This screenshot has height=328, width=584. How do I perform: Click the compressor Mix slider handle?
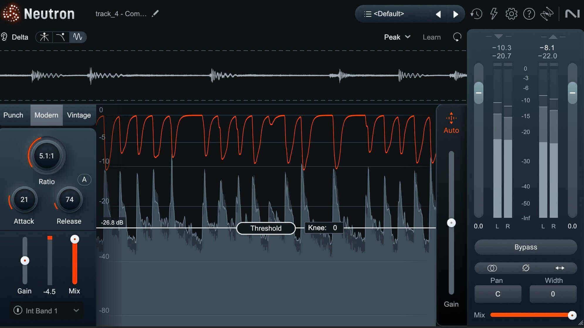point(75,239)
